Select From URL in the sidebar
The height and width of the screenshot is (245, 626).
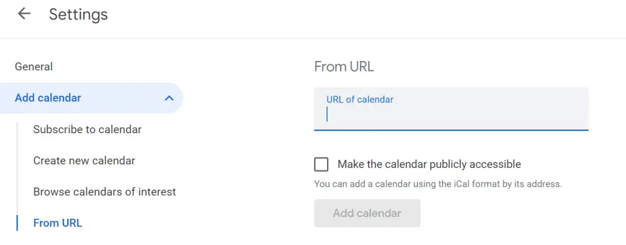pyautogui.click(x=57, y=223)
